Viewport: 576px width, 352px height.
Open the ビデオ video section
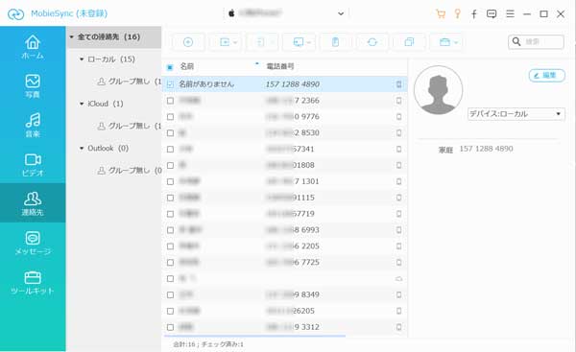tap(33, 165)
